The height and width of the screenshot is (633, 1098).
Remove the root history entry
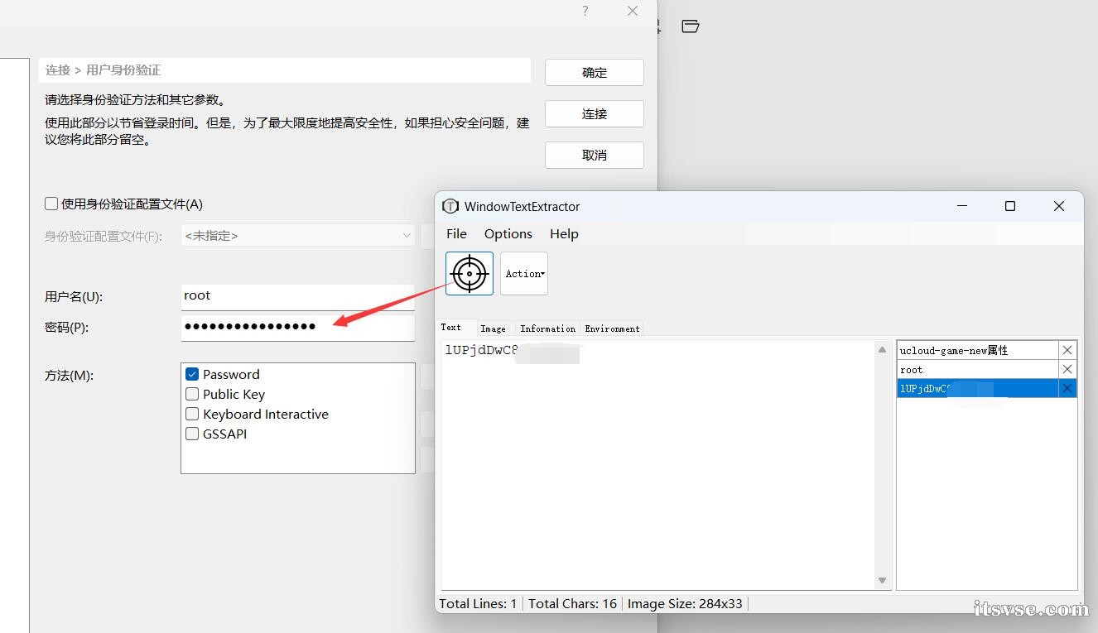[x=1067, y=369]
